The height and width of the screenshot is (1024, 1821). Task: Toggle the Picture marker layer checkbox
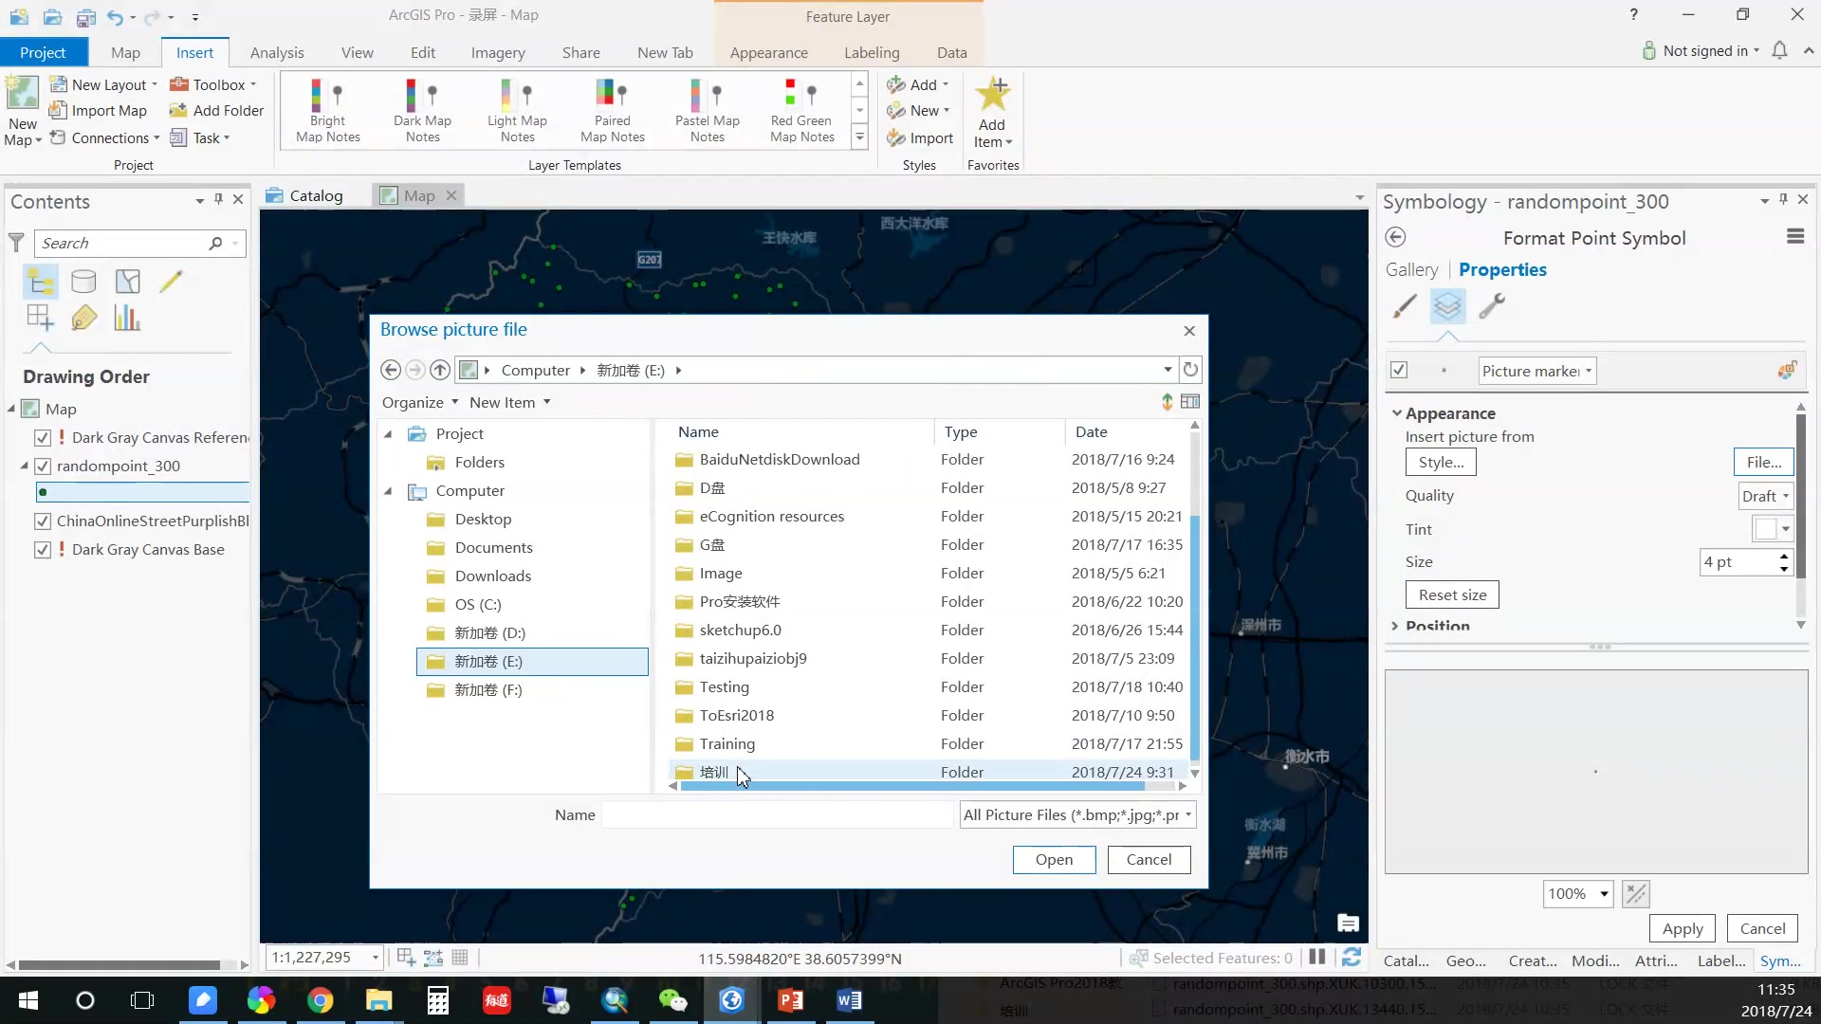1399,371
